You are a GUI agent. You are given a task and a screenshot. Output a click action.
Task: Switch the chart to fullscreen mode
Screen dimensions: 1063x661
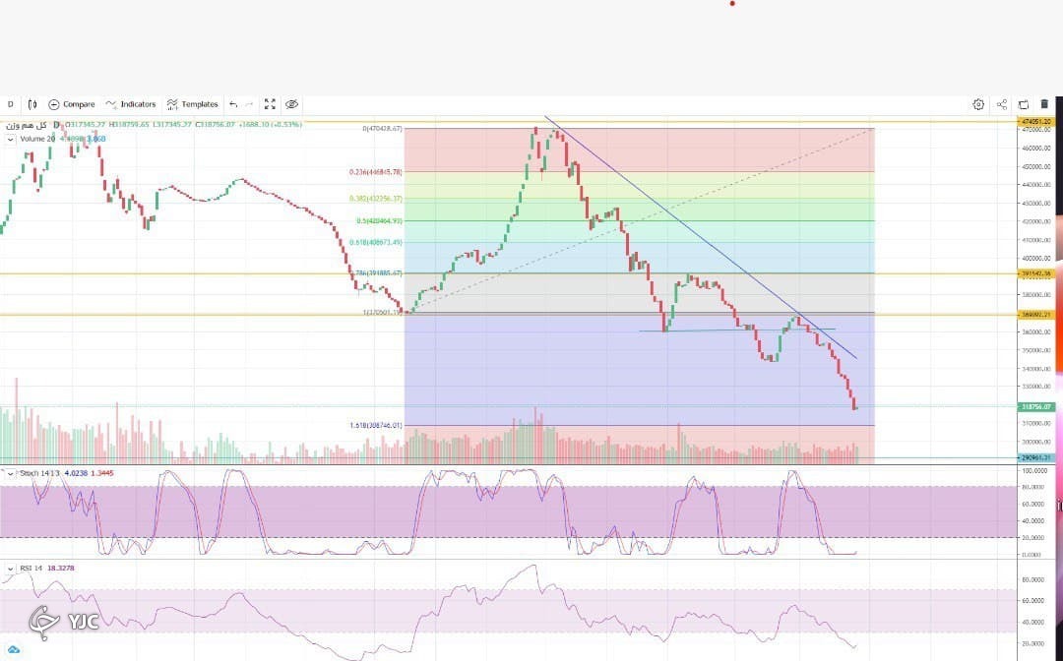[270, 104]
